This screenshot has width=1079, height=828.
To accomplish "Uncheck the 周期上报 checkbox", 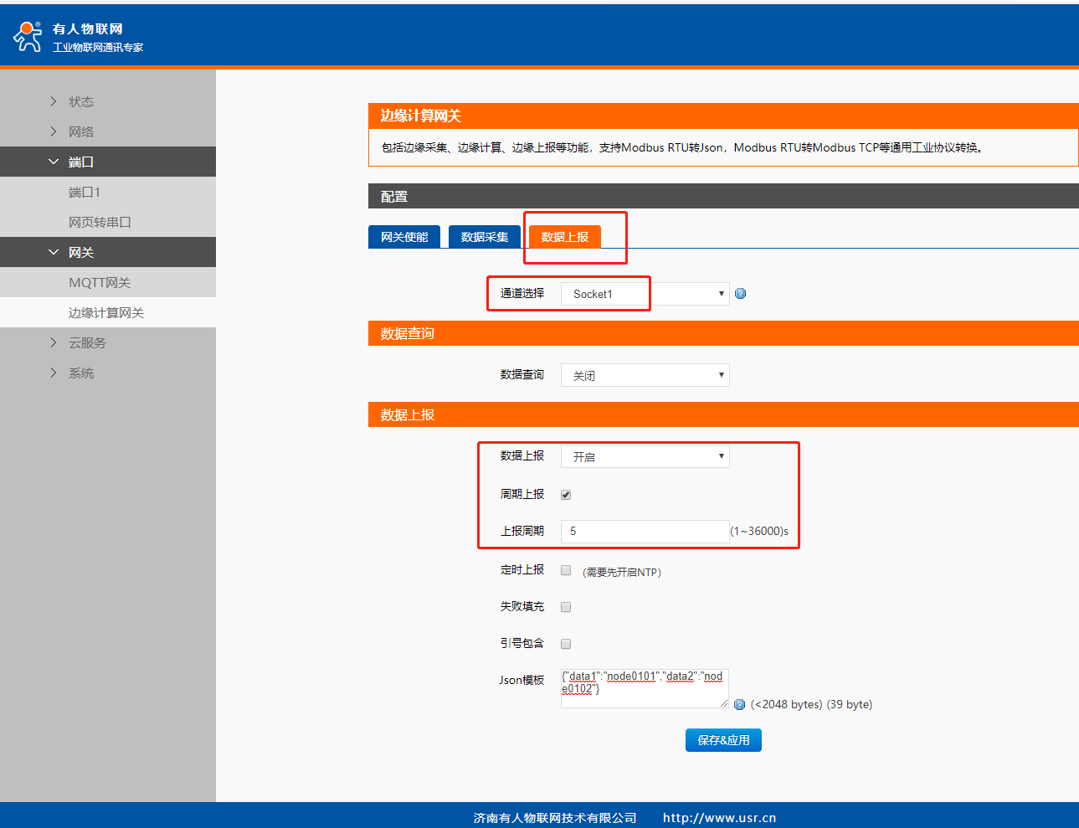I will tap(566, 495).
